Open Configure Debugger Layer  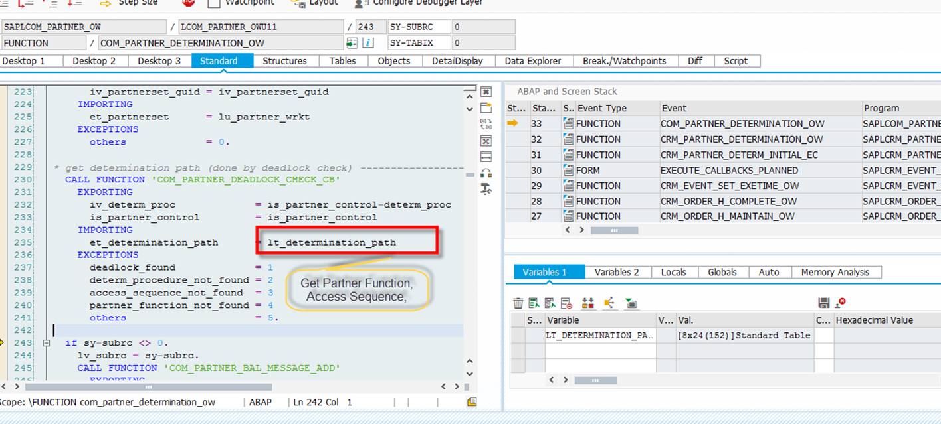(x=419, y=3)
